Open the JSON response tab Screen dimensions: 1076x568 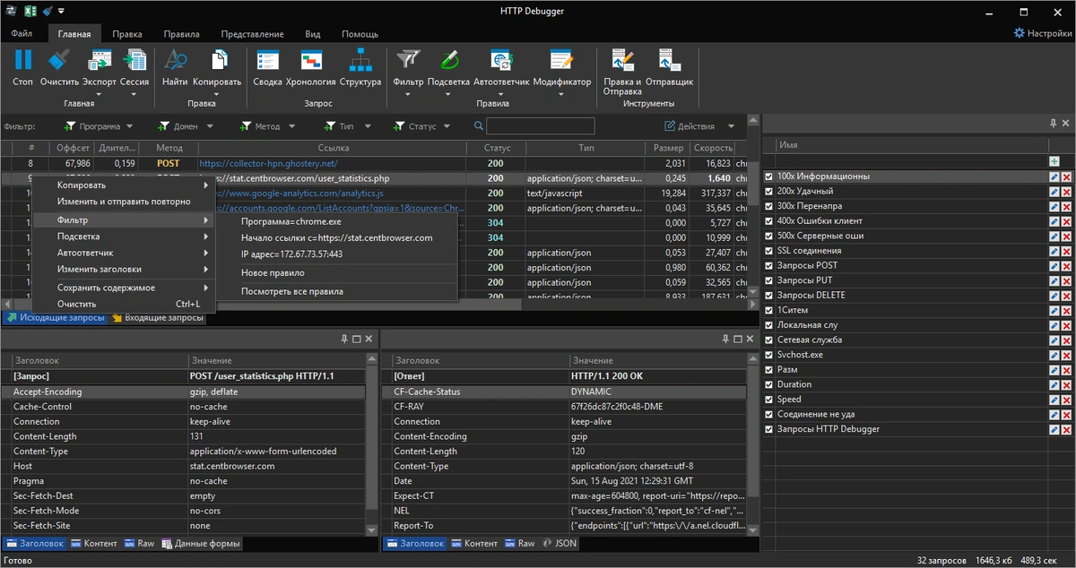[560, 543]
